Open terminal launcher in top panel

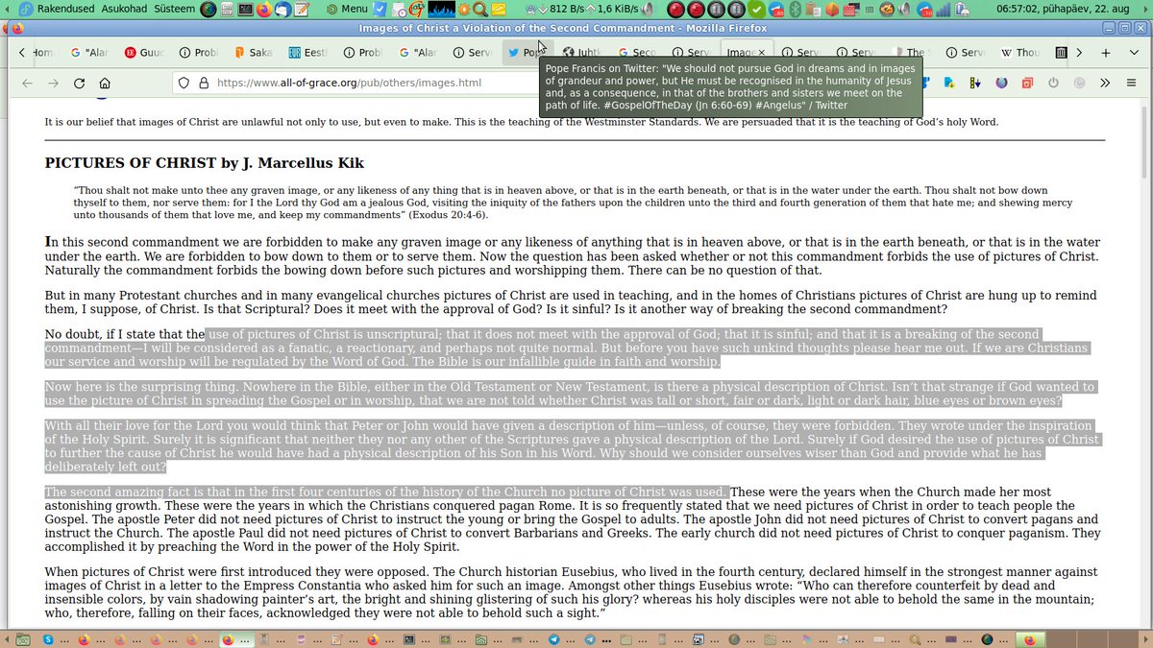point(245,9)
